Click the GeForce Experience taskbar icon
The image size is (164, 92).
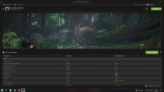(x=23, y=90)
